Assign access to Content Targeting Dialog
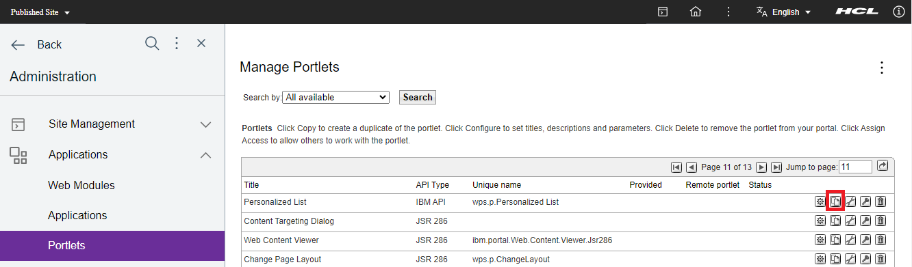 865,221
